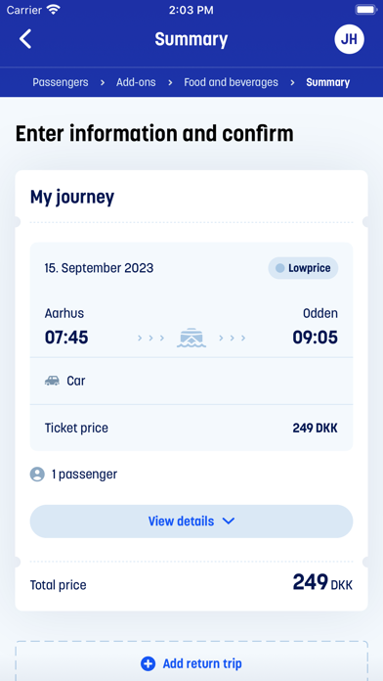This screenshot has height=681, width=383.
Task: Open the JH profile avatar
Action: [349, 39]
